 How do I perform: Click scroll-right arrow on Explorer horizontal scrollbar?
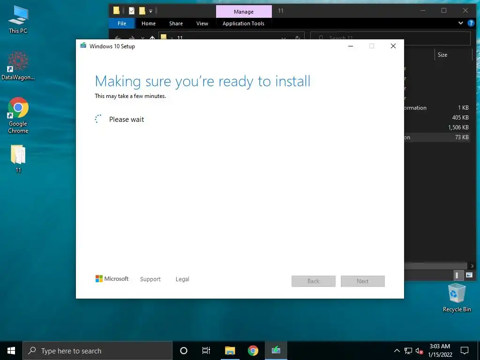tap(472, 266)
